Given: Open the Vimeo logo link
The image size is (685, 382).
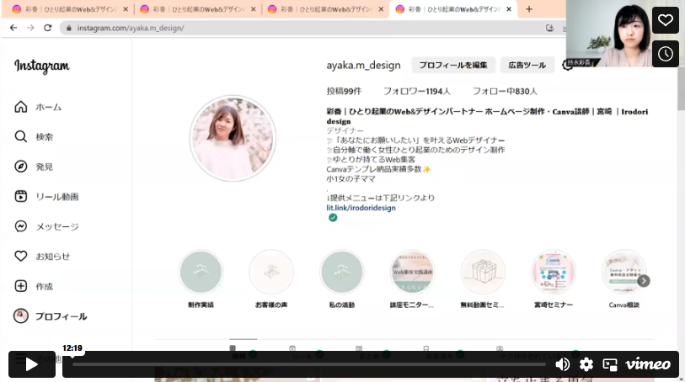Looking at the screenshot, I should 648,364.
